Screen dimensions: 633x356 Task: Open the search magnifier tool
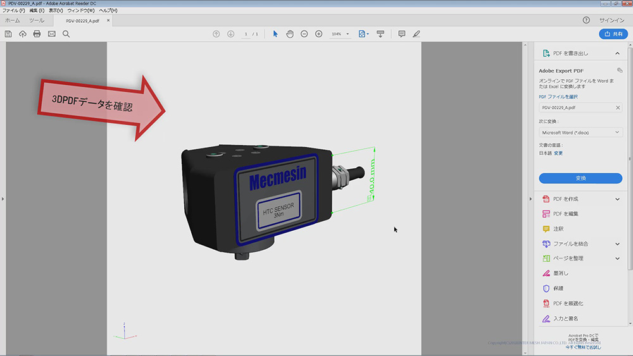[66, 34]
